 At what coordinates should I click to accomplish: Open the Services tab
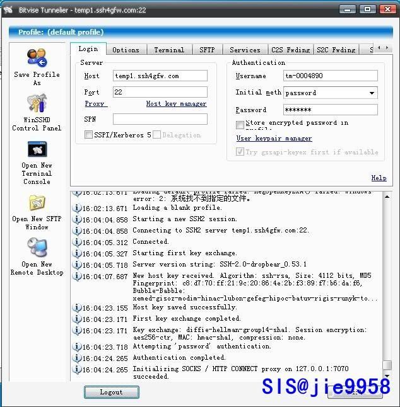pos(245,50)
